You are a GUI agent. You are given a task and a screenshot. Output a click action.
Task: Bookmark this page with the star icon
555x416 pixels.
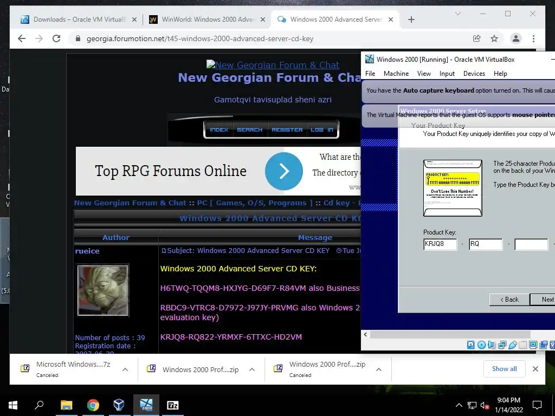tap(494, 38)
